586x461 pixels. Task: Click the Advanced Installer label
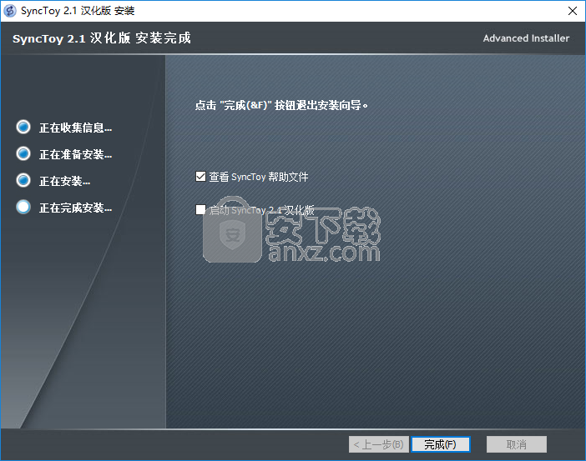pos(526,38)
